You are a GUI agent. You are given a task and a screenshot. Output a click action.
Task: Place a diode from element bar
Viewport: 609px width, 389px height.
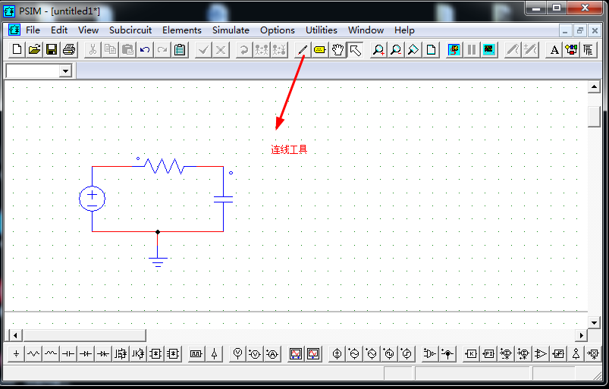(86, 353)
